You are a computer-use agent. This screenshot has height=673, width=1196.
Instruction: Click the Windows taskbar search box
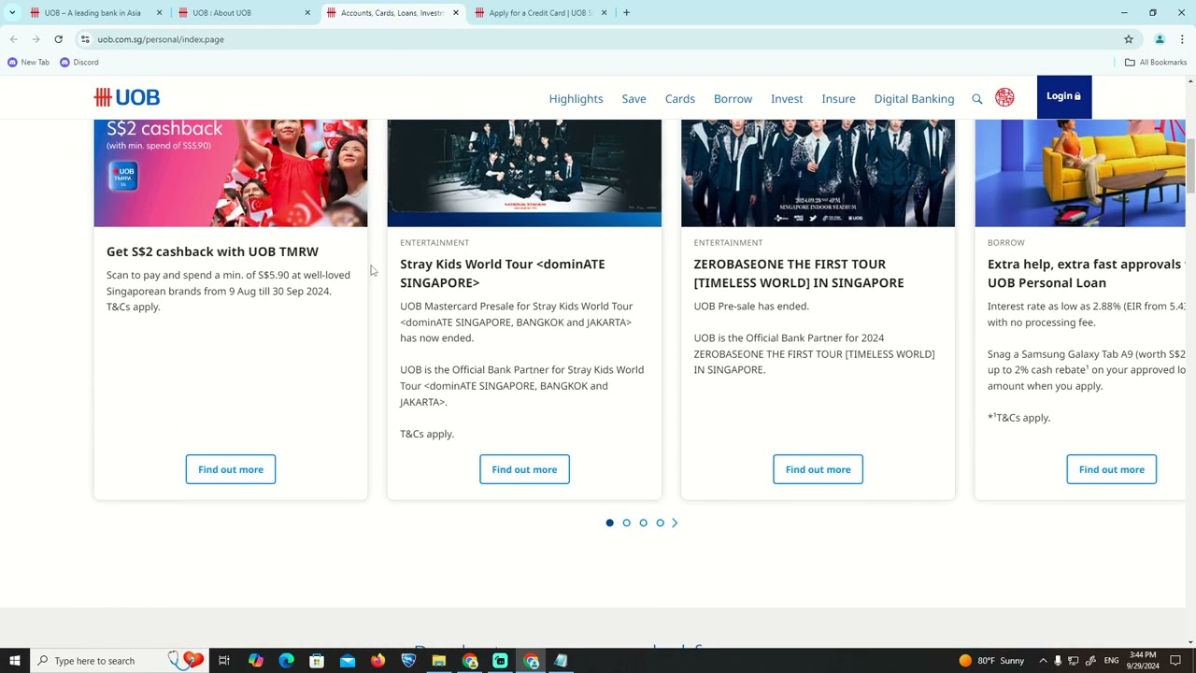coord(120,661)
